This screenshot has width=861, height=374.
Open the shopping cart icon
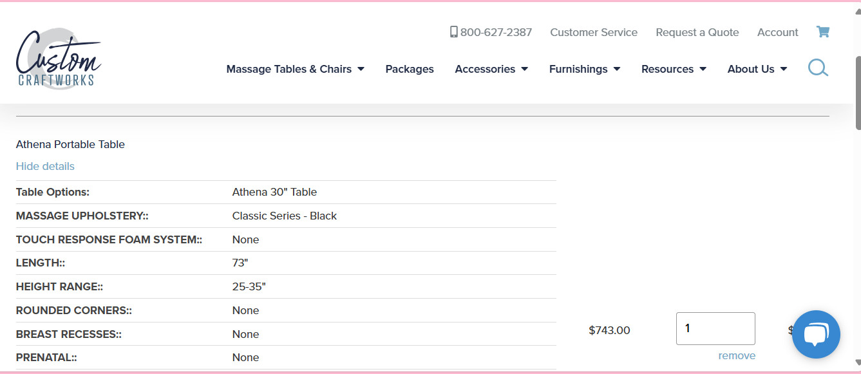[x=822, y=32]
